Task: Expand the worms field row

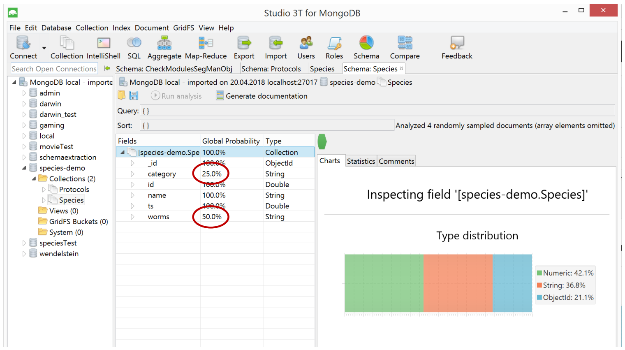Action: click(132, 217)
